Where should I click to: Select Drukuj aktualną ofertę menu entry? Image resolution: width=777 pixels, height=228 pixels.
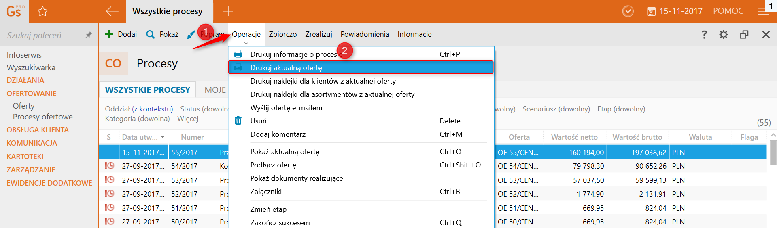pyautogui.click(x=286, y=67)
